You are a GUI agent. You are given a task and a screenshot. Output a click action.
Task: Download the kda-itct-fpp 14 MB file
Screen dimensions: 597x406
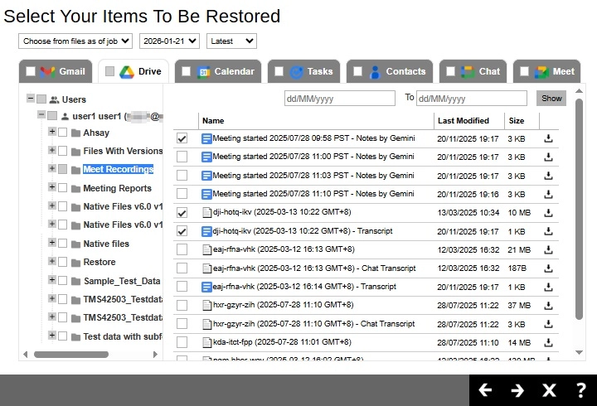[x=548, y=343]
